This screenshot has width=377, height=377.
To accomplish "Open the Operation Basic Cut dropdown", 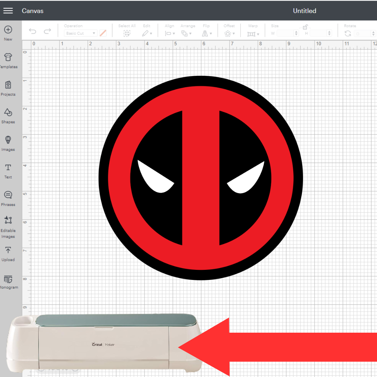I will 80,33.
